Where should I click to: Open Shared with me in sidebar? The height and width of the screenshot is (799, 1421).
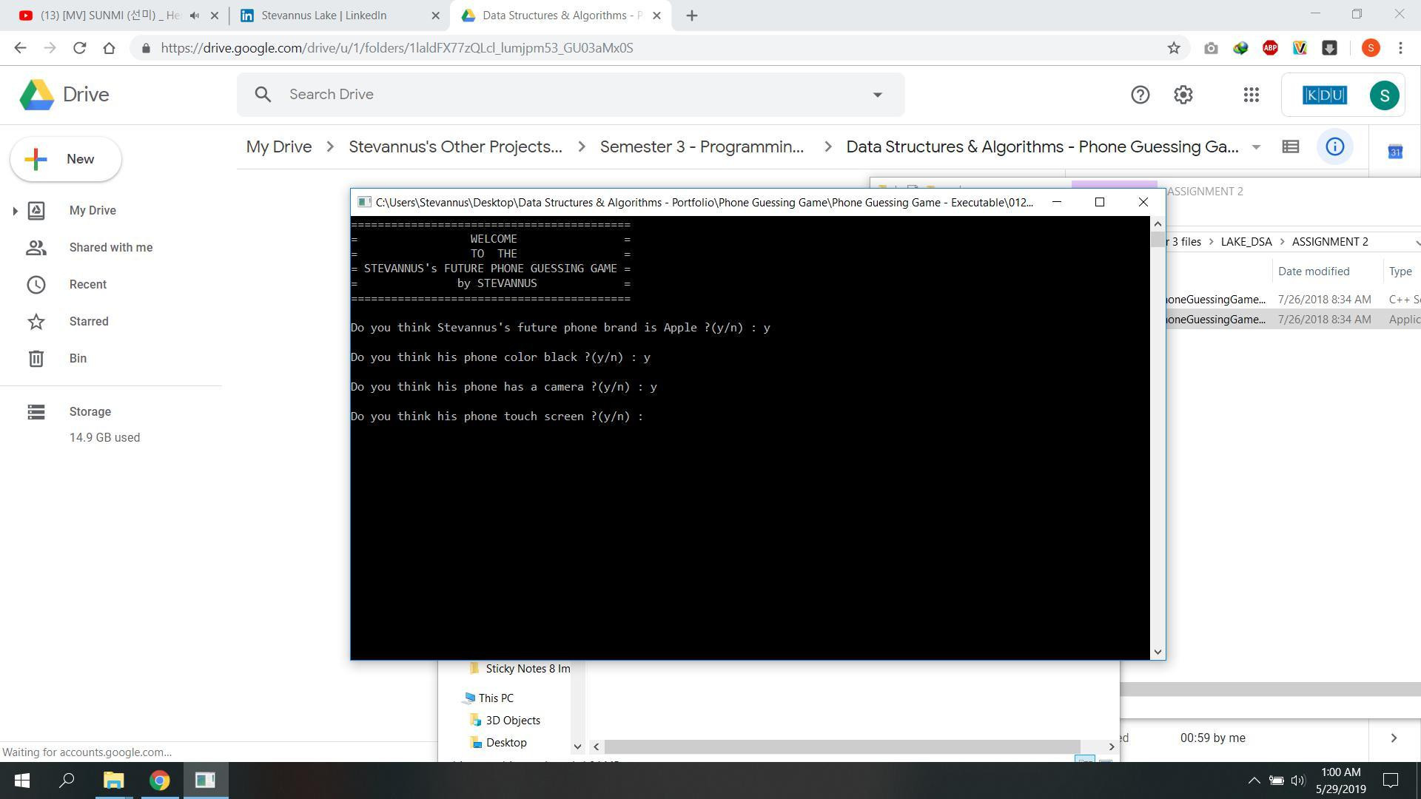[x=111, y=248]
